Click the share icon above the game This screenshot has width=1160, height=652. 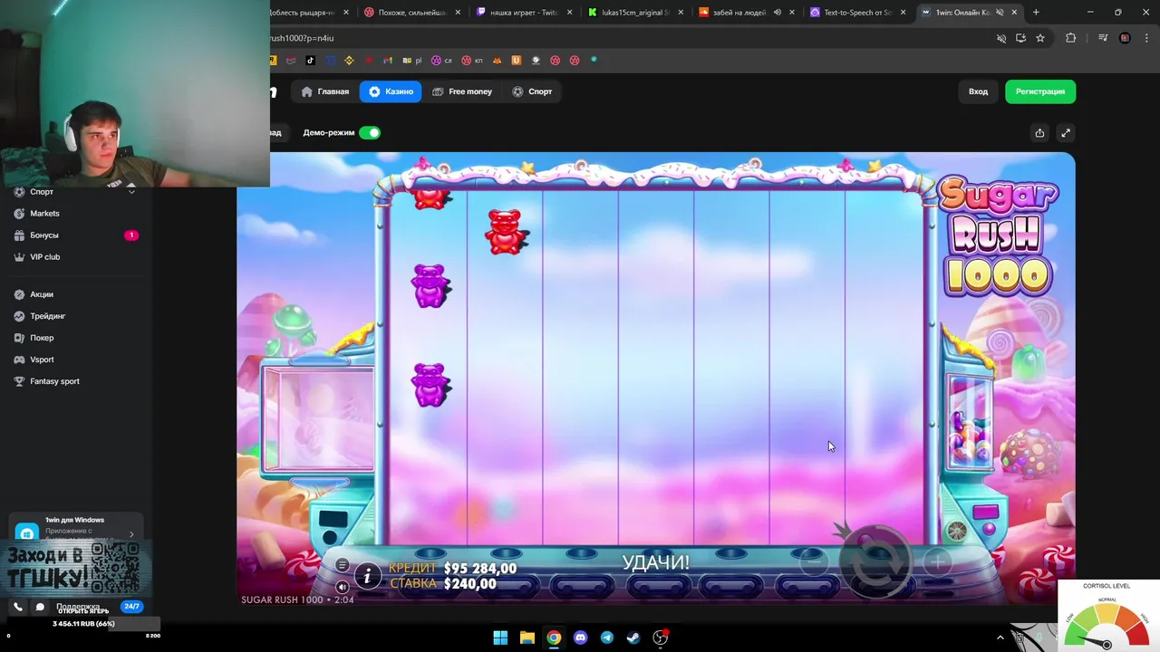pyautogui.click(x=1039, y=133)
